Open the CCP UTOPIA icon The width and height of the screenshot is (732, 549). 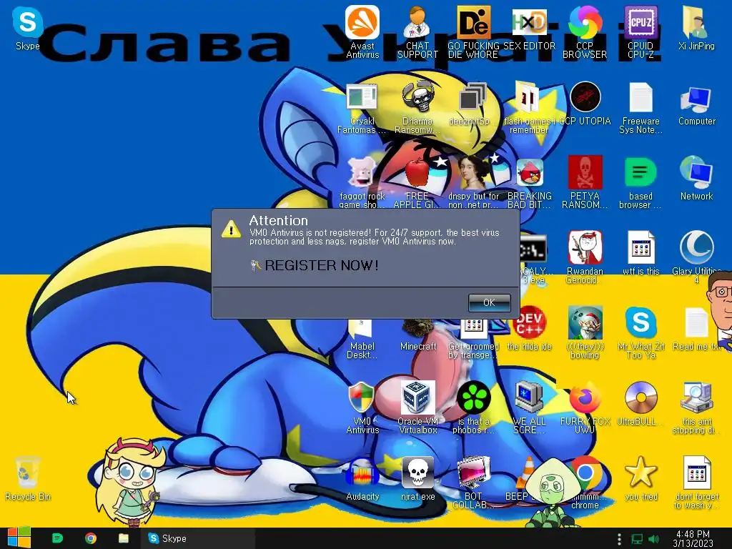click(585, 104)
